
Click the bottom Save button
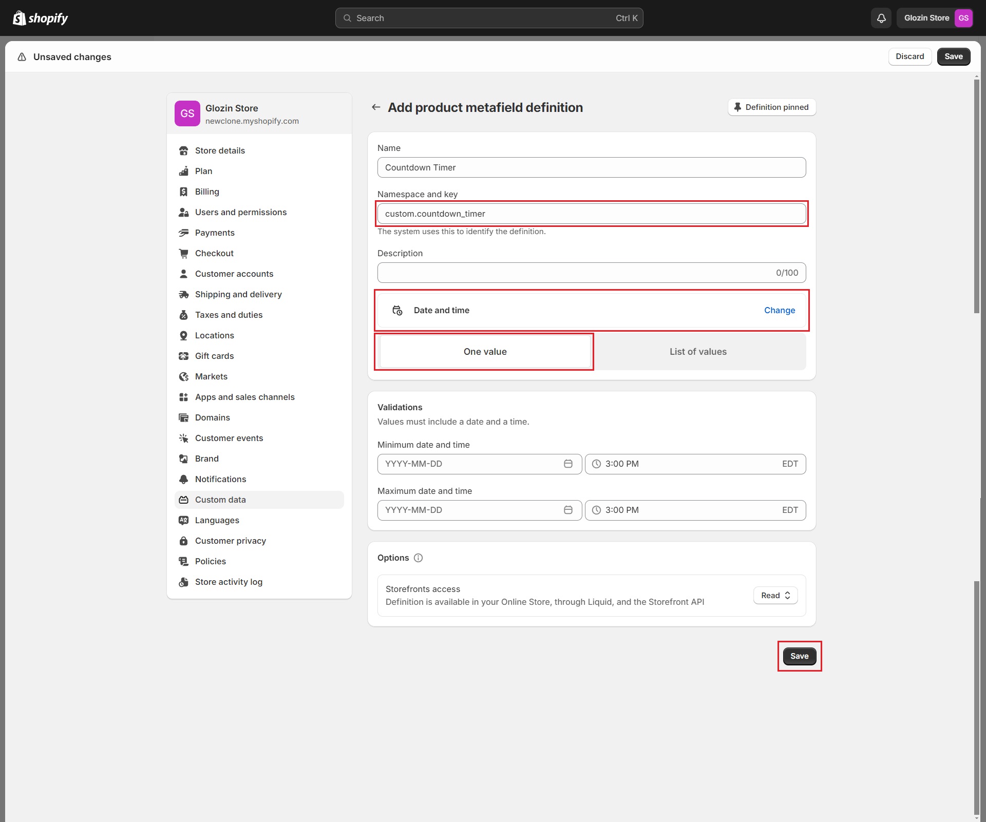coord(799,656)
